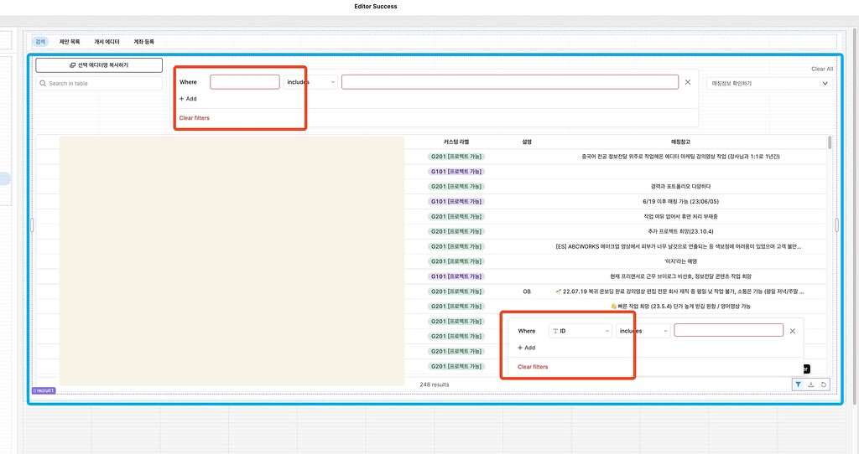Click the cell starting with 22.07.19 복귀
Image resolution: width=859 pixels, height=454 pixels.
[679, 291]
